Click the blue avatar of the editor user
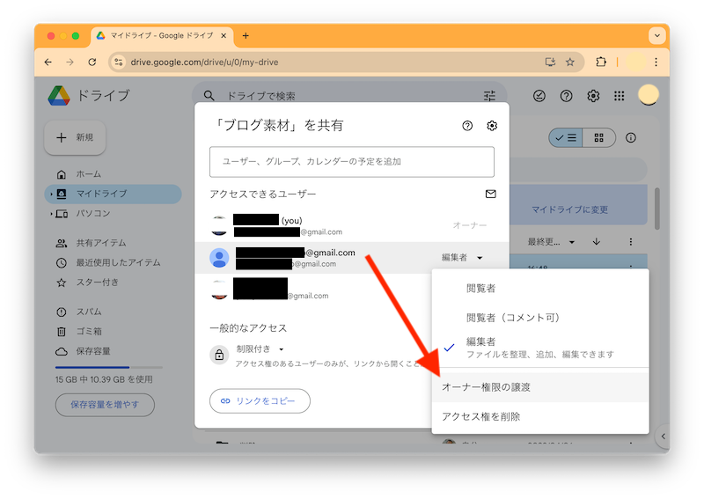704x499 pixels. (x=219, y=258)
